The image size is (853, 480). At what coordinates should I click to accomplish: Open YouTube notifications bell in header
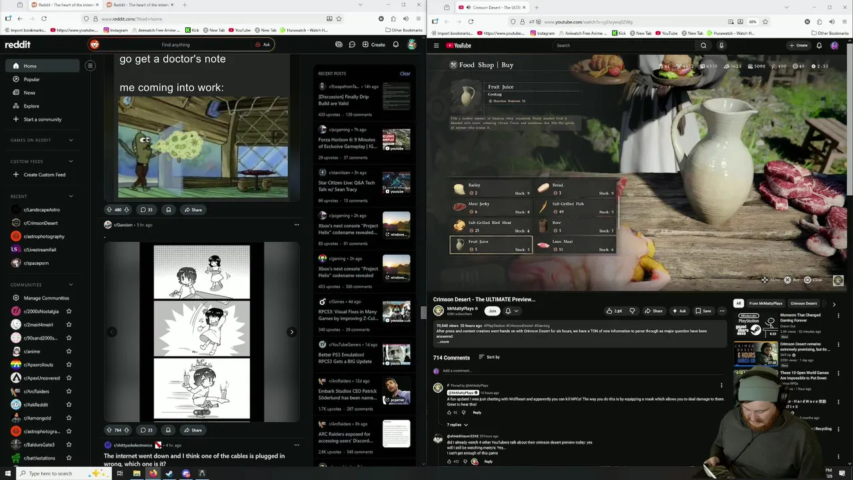(819, 45)
